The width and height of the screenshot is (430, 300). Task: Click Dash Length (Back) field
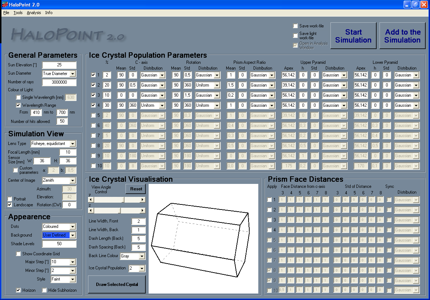click(139, 239)
